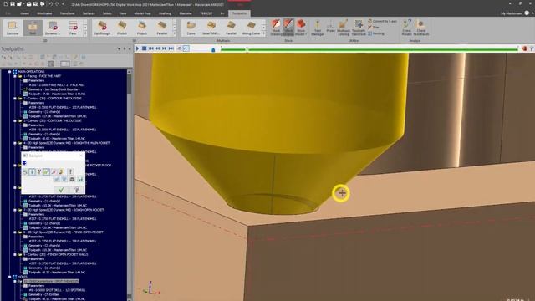535x301 pixels.
Task: Select the Contour toolpath icon
Action: [x=13, y=28]
